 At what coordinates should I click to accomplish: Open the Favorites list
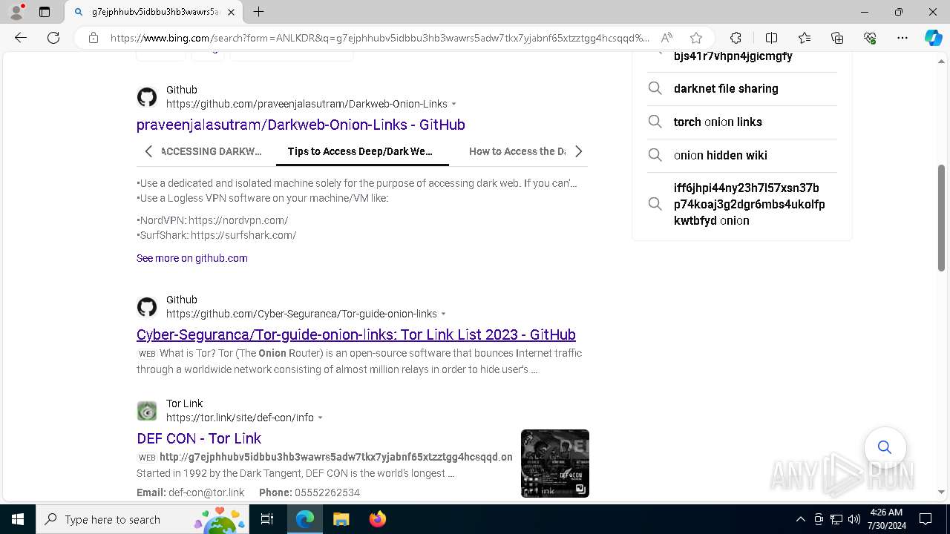(x=805, y=38)
